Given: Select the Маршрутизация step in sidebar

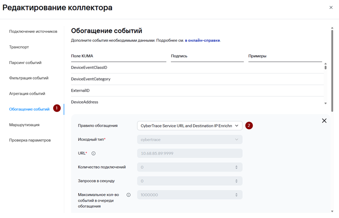Looking at the screenshot, I should tap(24, 125).
